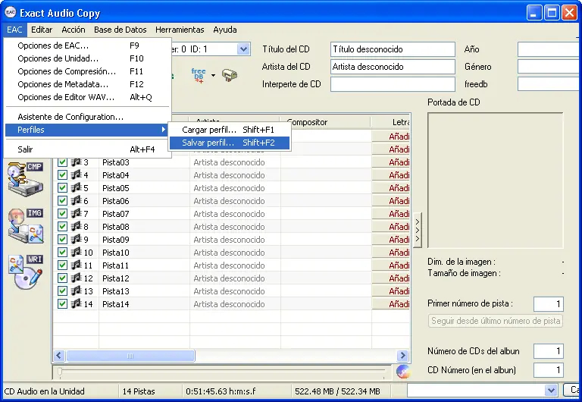Open the Editar menu
The image size is (582, 402).
(42, 30)
